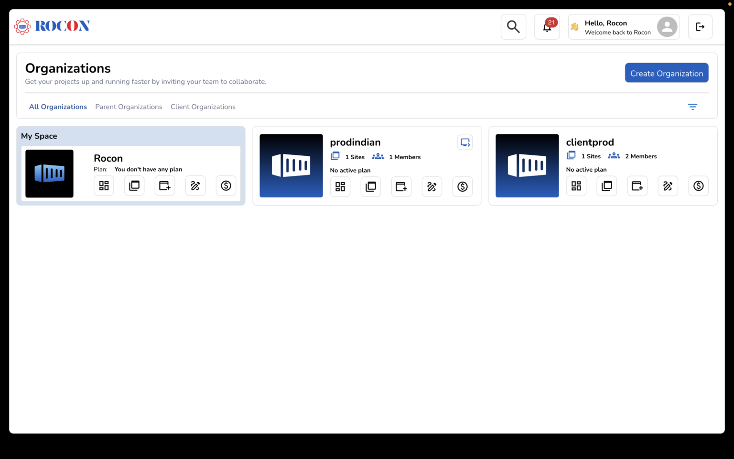The height and width of the screenshot is (459, 734).
Task: Log out via the exit icon
Action: [700, 27]
